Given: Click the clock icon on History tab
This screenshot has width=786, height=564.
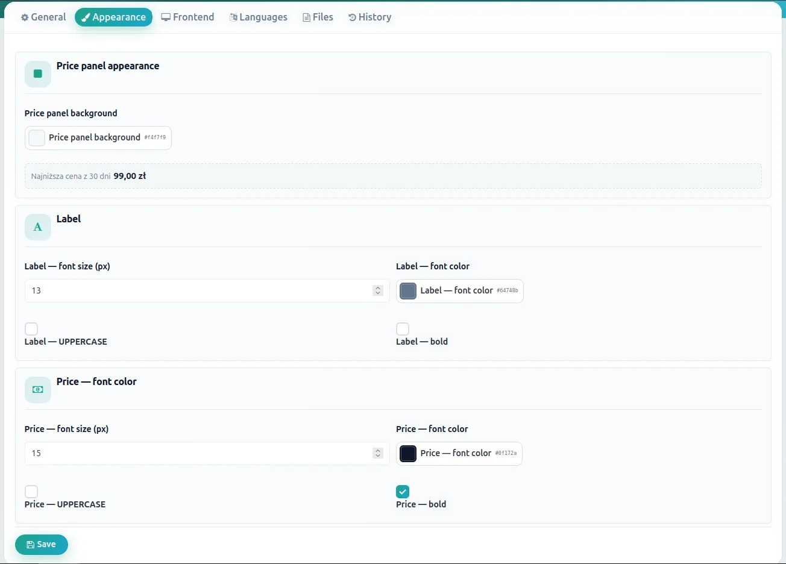Looking at the screenshot, I should (352, 17).
